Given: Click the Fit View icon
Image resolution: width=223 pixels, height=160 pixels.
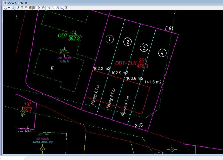Looking at the screenshot, I should pyautogui.click(x=35, y=8).
